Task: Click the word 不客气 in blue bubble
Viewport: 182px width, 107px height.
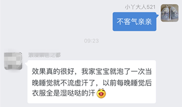Action: (x=127, y=22)
